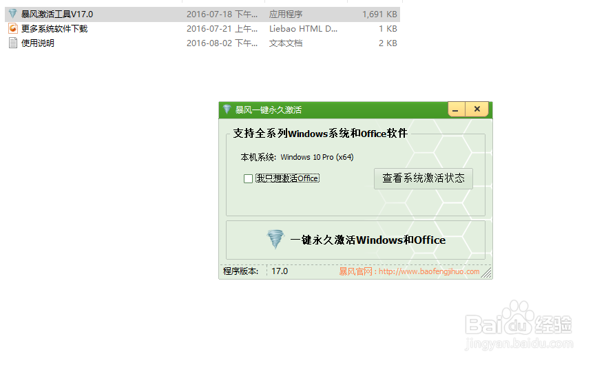Click the 1 KB size cell

388,29
